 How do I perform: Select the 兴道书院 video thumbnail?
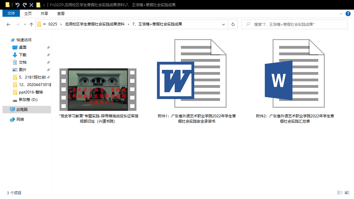click(x=98, y=89)
